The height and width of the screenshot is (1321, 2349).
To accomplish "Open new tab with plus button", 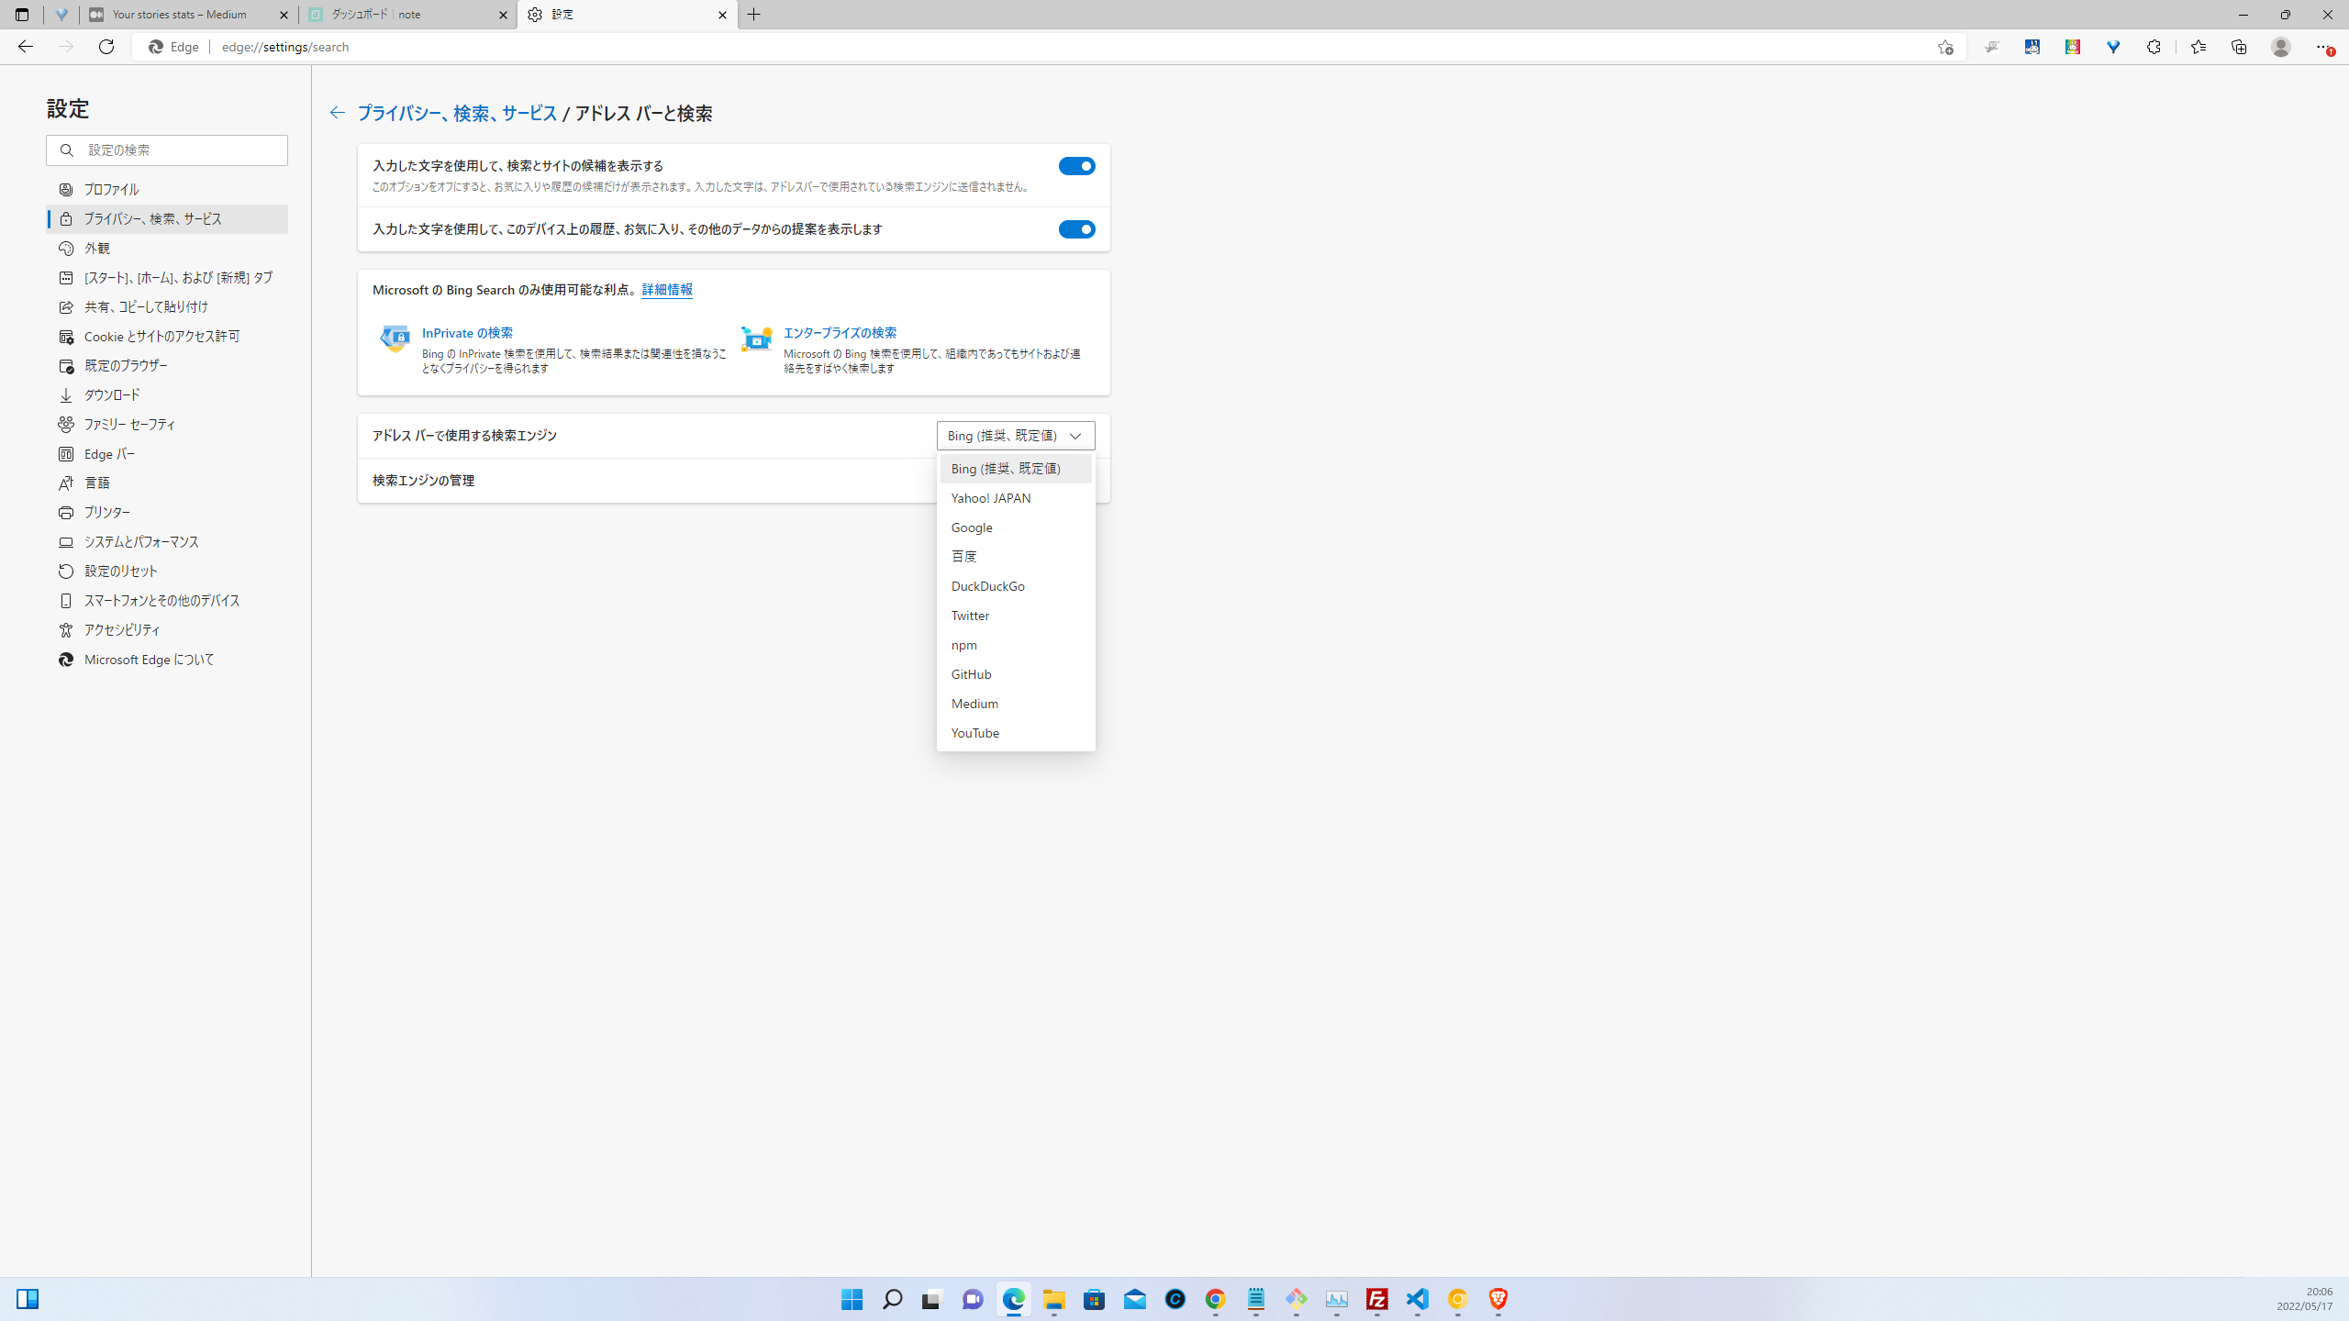I will point(754,15).
